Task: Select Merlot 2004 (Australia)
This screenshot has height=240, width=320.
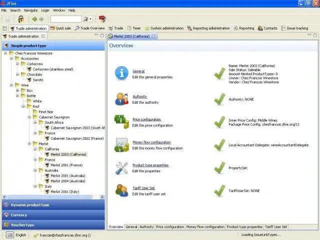Action: 68,181
